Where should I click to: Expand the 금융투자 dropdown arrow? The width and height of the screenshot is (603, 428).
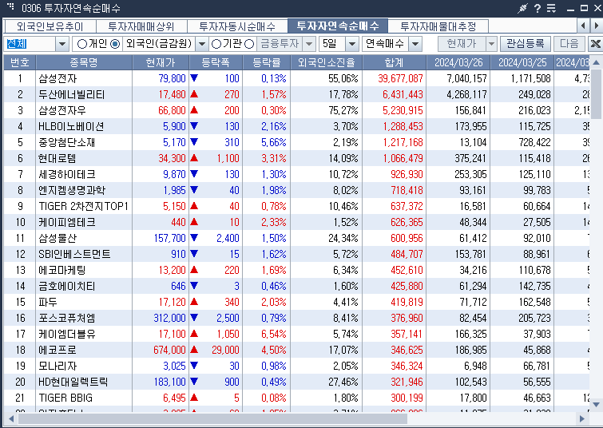pos(309,44)
